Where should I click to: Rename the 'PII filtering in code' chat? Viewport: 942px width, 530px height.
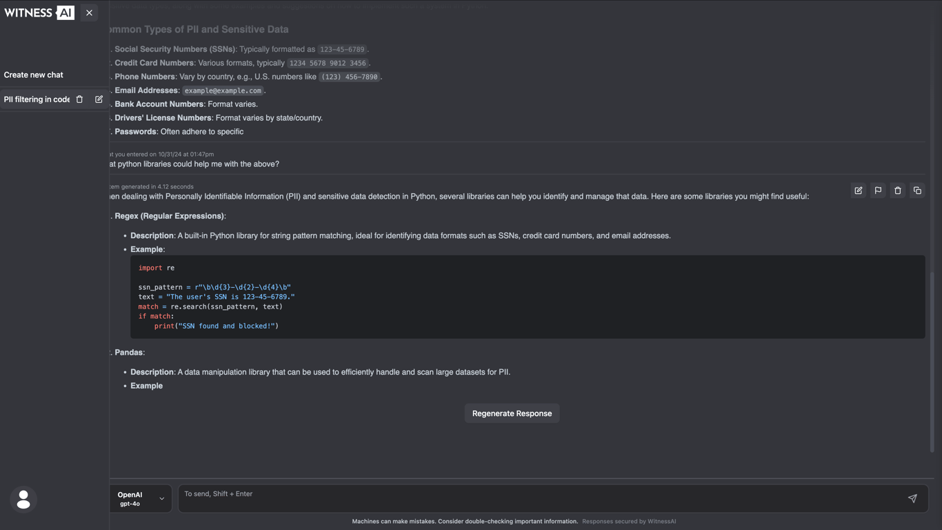pos(99,99)
